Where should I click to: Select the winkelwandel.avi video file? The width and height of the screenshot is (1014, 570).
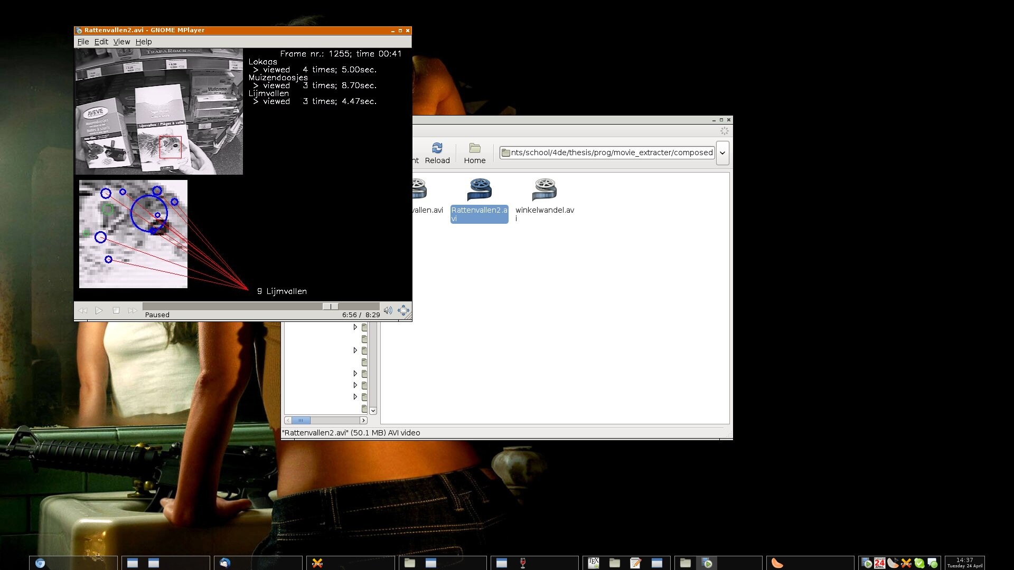click(544, 190)
